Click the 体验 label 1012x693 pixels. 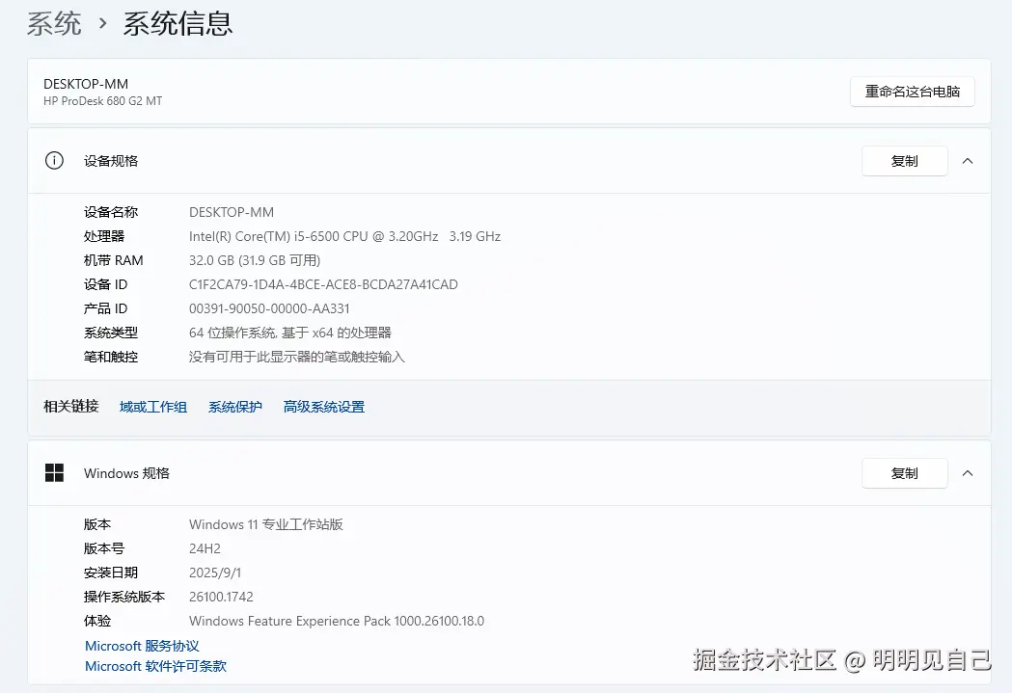click(x=97, y=621)
